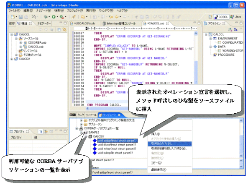Click the Print toolbar icon
Image resolution: width=248 pixels, height=185 pixels.
pos(26,17)
